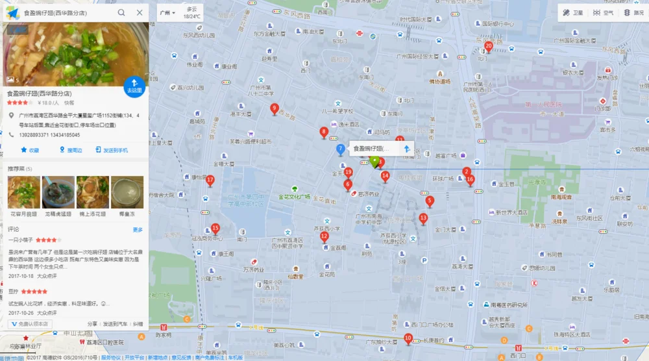Toggle 路况 traffic layer
The image size is (649, 361).
[634, 13]
